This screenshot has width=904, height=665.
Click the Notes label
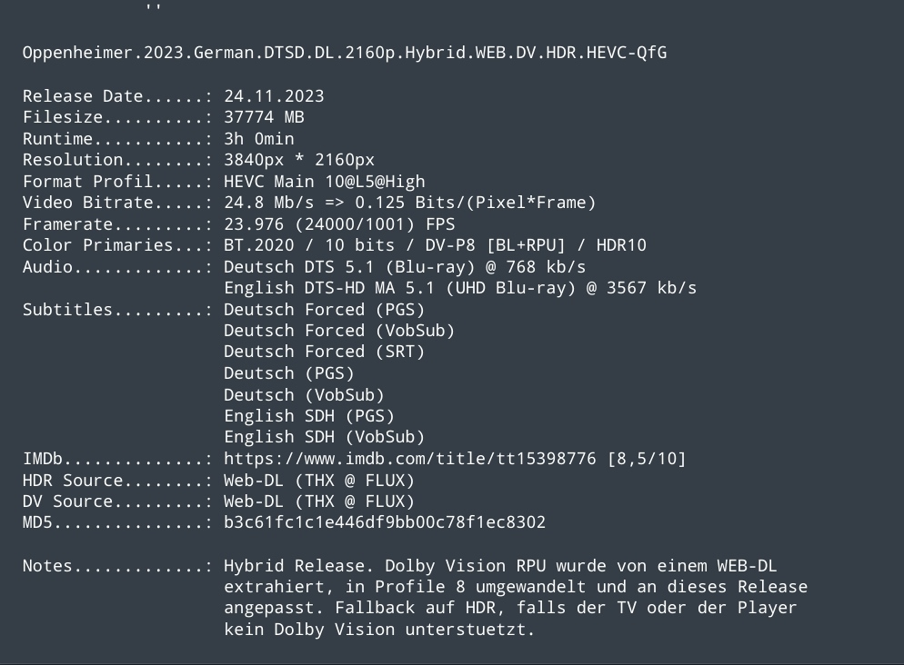pos(47,566)
